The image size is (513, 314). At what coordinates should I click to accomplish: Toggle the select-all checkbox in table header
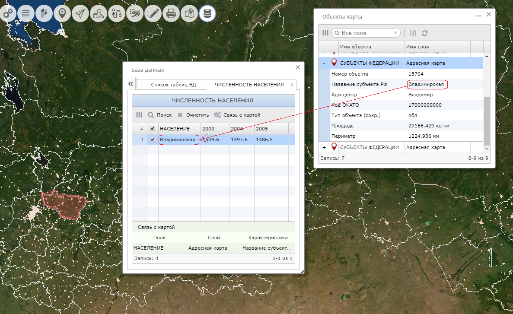(153, 129)
